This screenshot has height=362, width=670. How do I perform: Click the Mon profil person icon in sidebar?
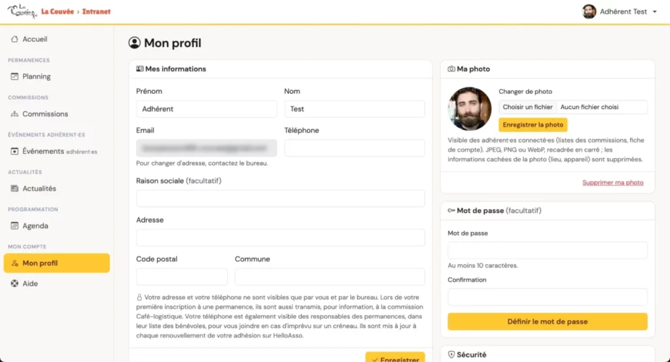pyautogui.click(x=14, y=263)
